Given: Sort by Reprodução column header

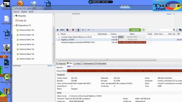Looking at the screenshot, I should click(102, 34).
